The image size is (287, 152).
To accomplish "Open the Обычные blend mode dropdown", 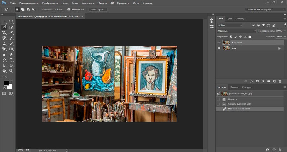I will coord(236,31).
